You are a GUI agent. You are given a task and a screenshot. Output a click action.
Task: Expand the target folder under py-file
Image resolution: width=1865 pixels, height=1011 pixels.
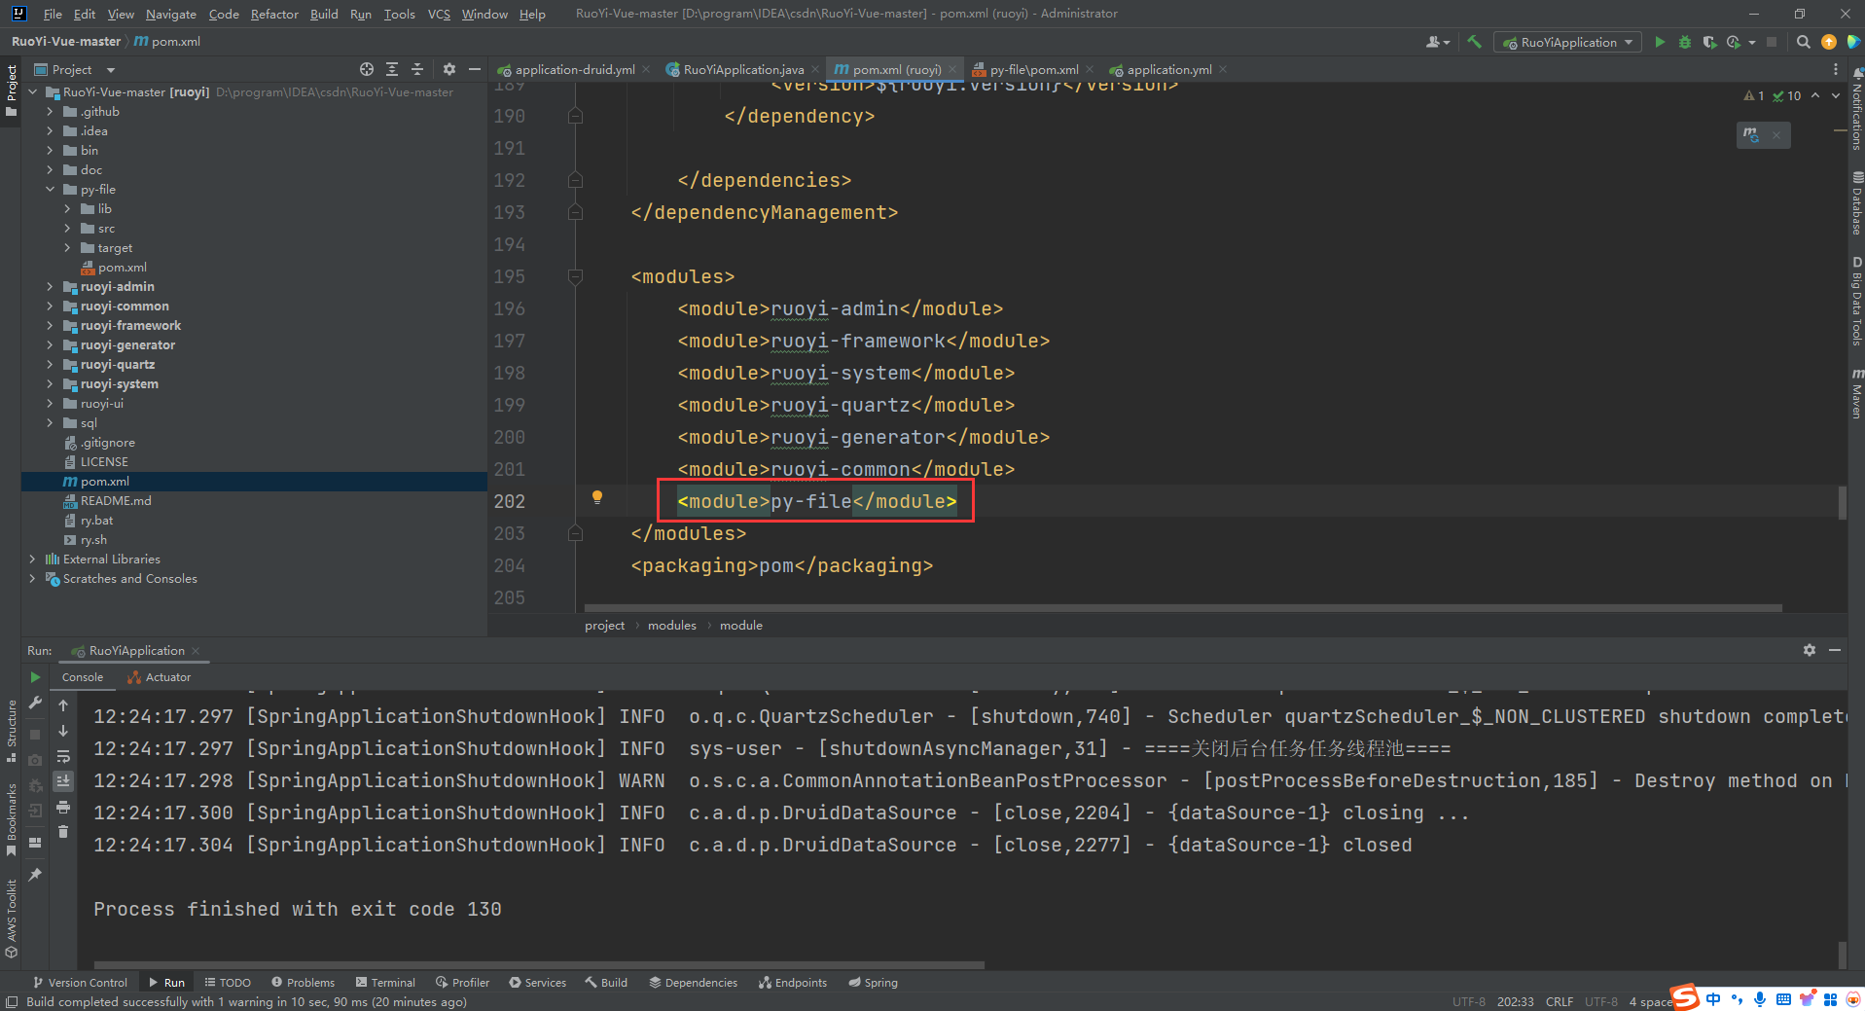tap(67, 248)
